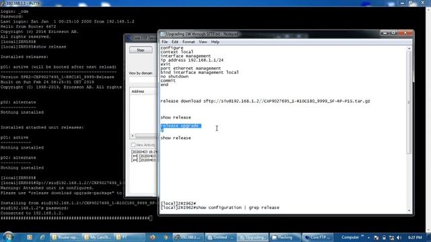Click the 'configure' line in Notepad
This screenshot has width=431, height=242.
coord(172,48)
